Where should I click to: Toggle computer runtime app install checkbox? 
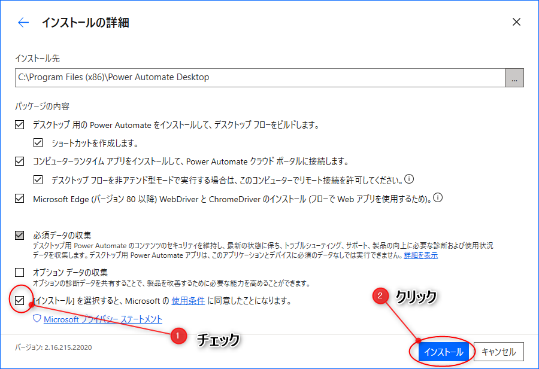[x=20, y=161]
